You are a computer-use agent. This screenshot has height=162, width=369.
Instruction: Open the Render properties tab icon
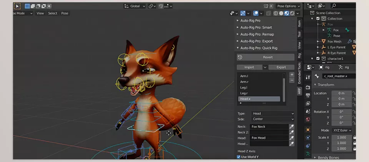tap(308, 87)
